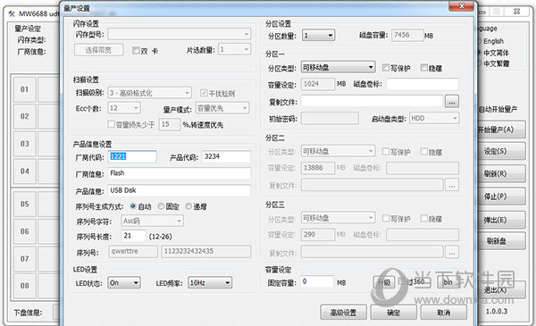536x326 pixels.
Task: Click the 序列号长度 input field
Action: tap(133, 236)
